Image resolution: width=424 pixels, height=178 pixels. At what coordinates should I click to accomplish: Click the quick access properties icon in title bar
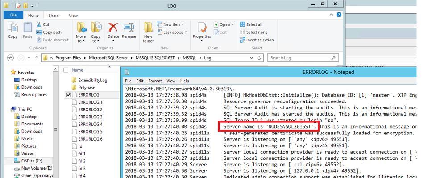pos(18,5)
